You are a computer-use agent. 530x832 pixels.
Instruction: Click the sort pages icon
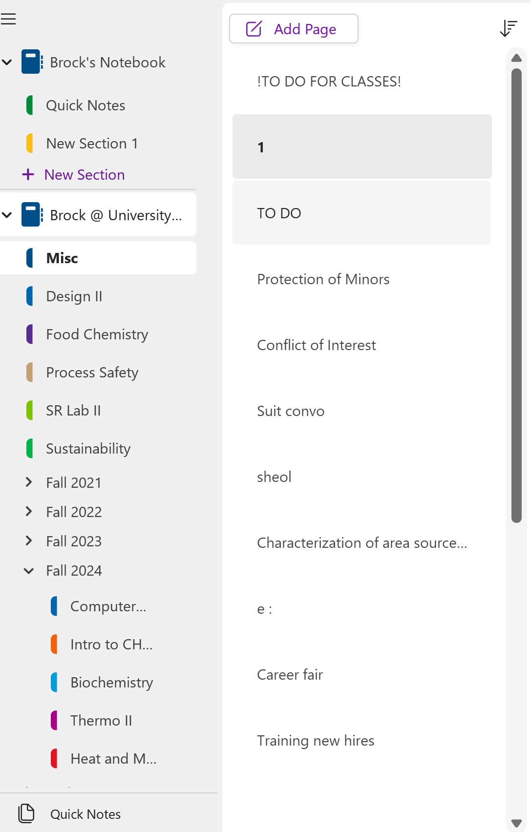509,28
